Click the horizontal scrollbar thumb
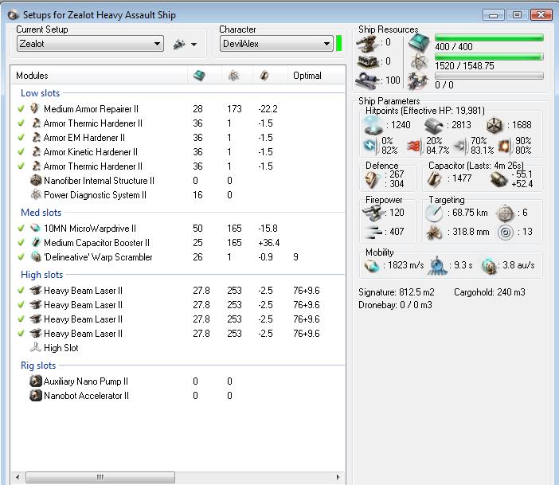The width and height of the screenshot is (559, 485). 100,477
